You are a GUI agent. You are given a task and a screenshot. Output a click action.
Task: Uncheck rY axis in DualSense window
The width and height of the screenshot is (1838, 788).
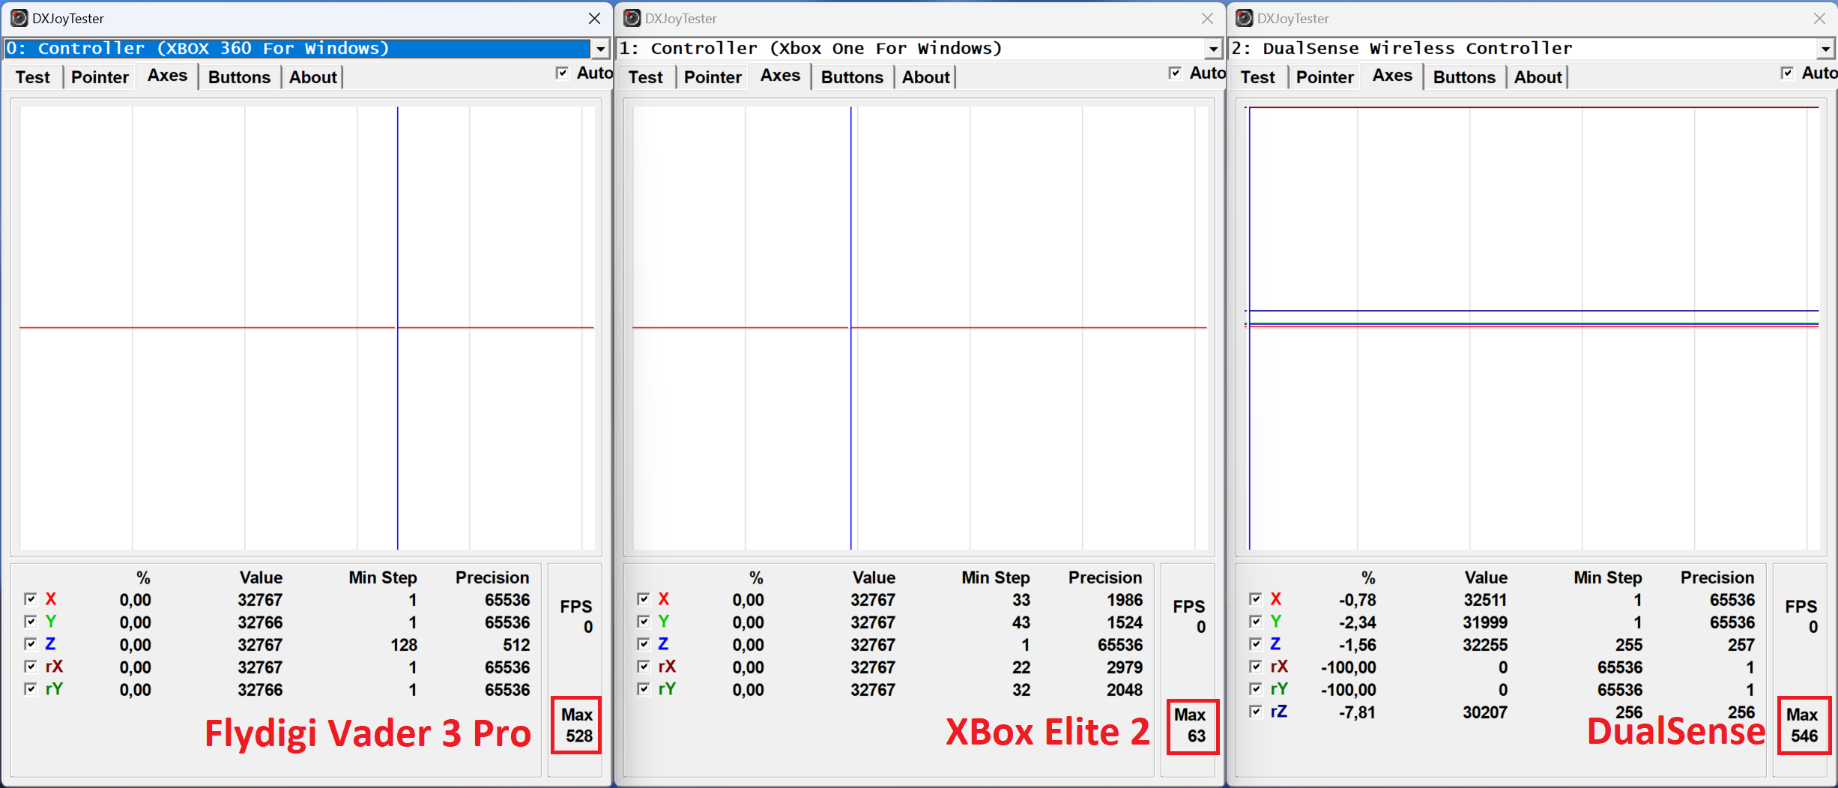pyautogui.click(x=1255, y=688)
